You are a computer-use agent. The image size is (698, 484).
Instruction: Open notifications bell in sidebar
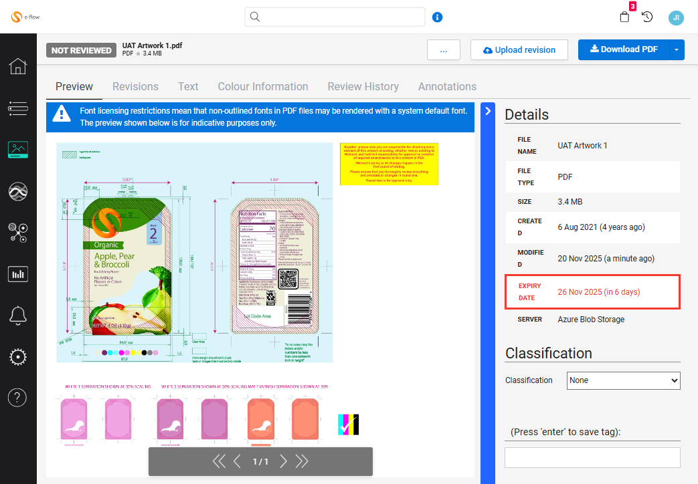click(18, 315)
